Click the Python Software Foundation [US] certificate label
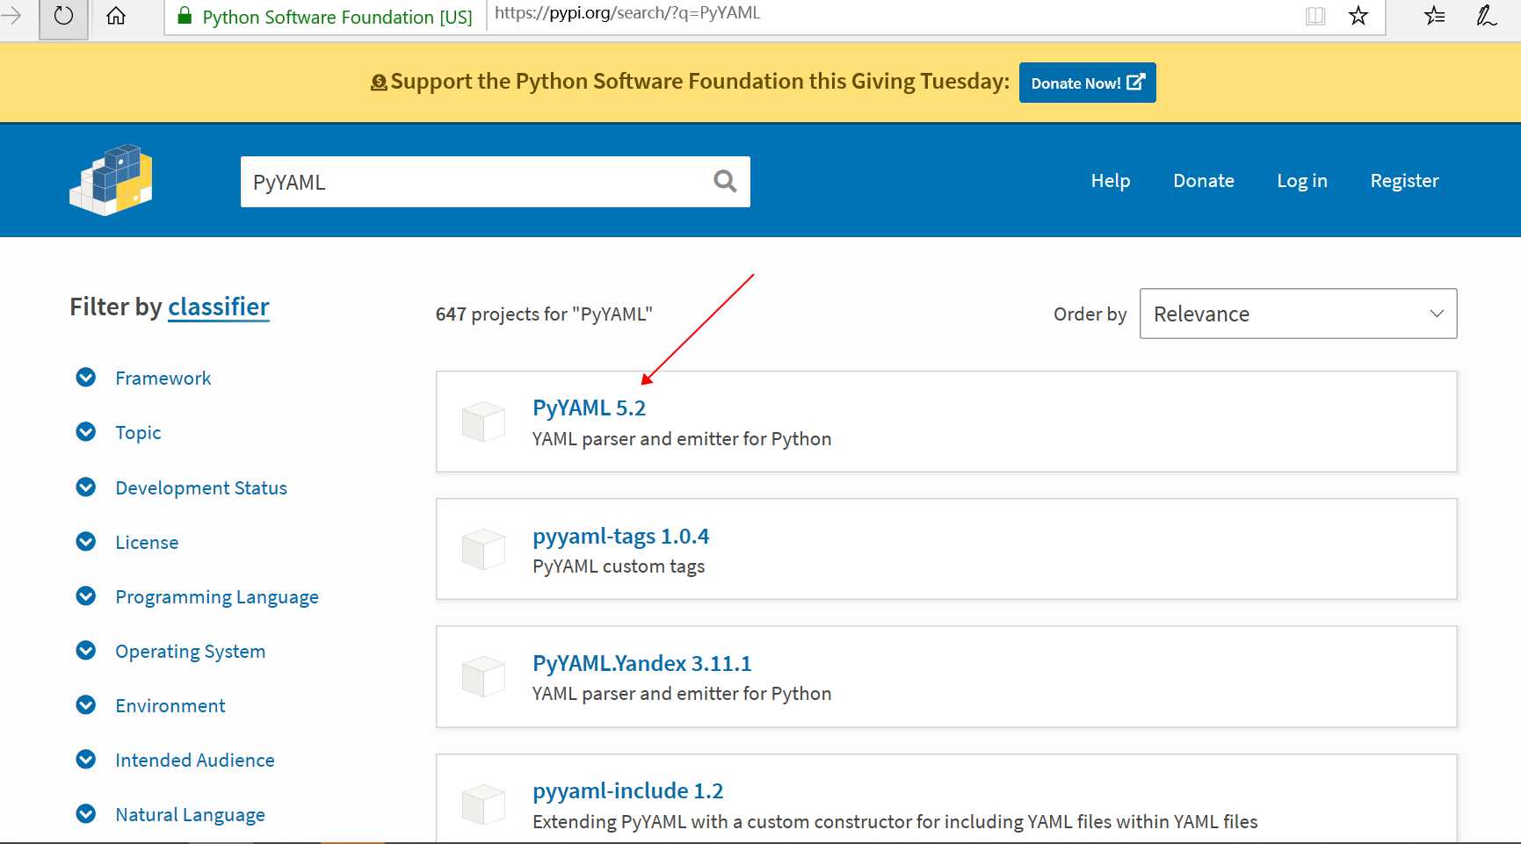1521x844 pixels. coord(337,17)
